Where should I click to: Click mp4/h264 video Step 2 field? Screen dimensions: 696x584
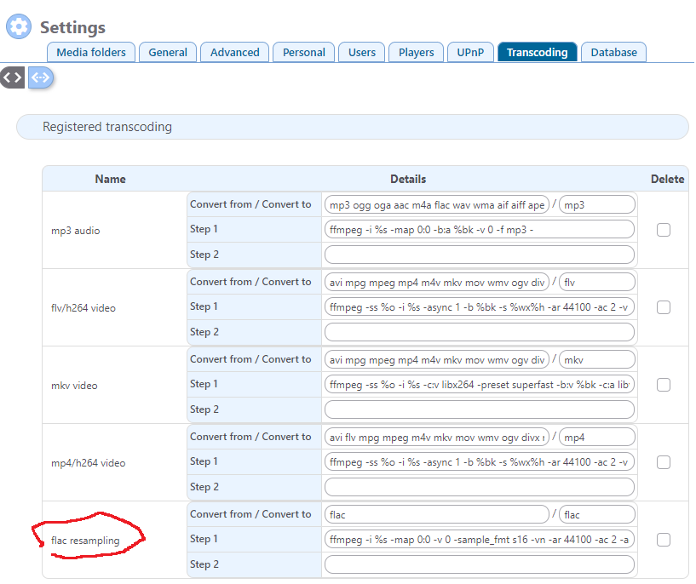(x=480, y=487)
